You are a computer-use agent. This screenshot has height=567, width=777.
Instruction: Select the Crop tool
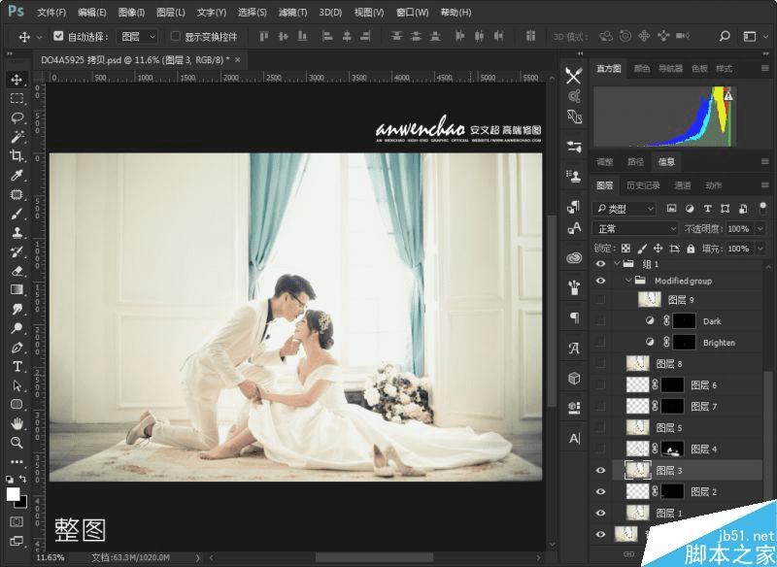17,156
